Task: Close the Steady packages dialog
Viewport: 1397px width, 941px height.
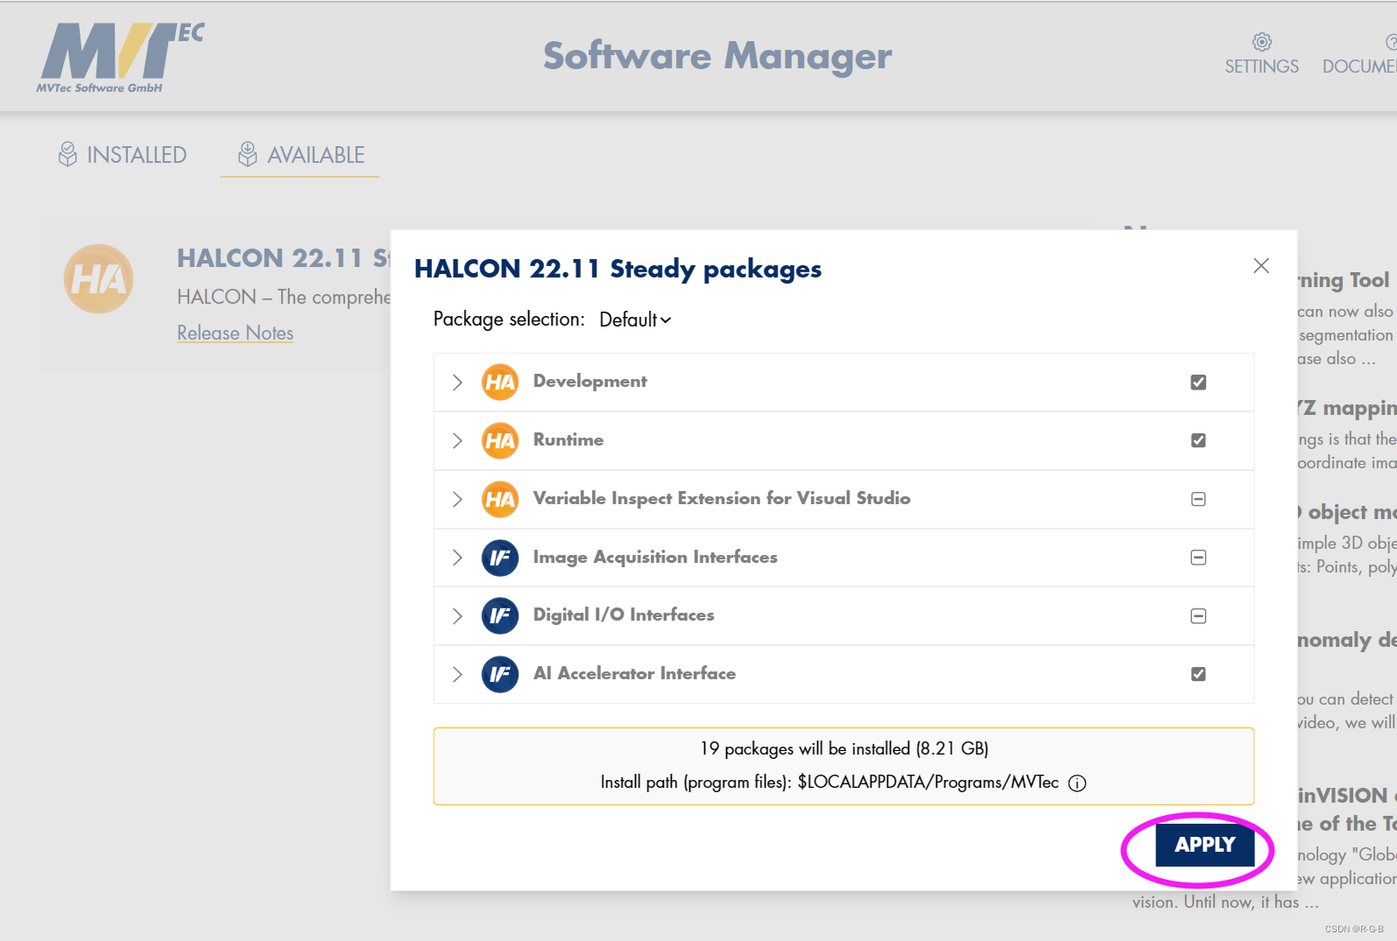Action: click(x=1261, y=265)
